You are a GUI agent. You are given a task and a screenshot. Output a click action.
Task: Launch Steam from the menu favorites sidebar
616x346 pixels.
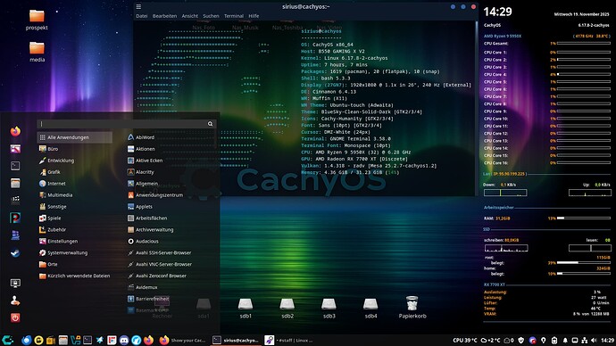(x=15, y=253)
